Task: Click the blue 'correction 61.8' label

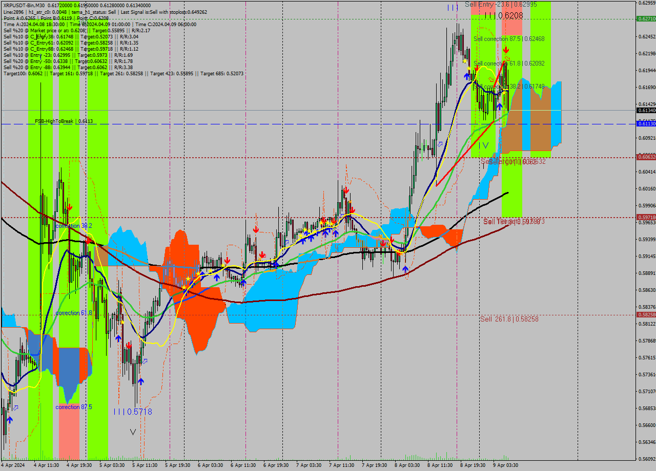Action: 74,313
